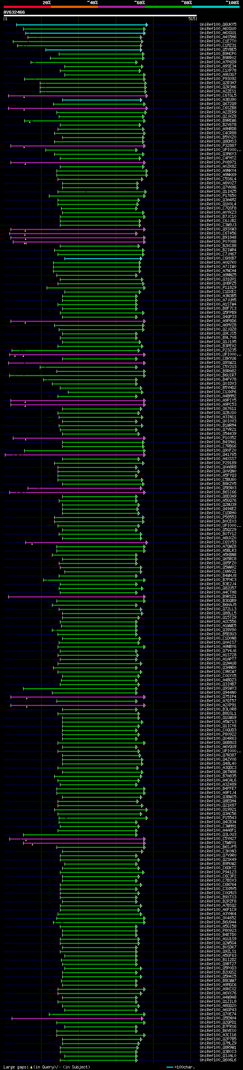
Task: Select label UniRef100_A2ZER9
Action: pos(218,112)
